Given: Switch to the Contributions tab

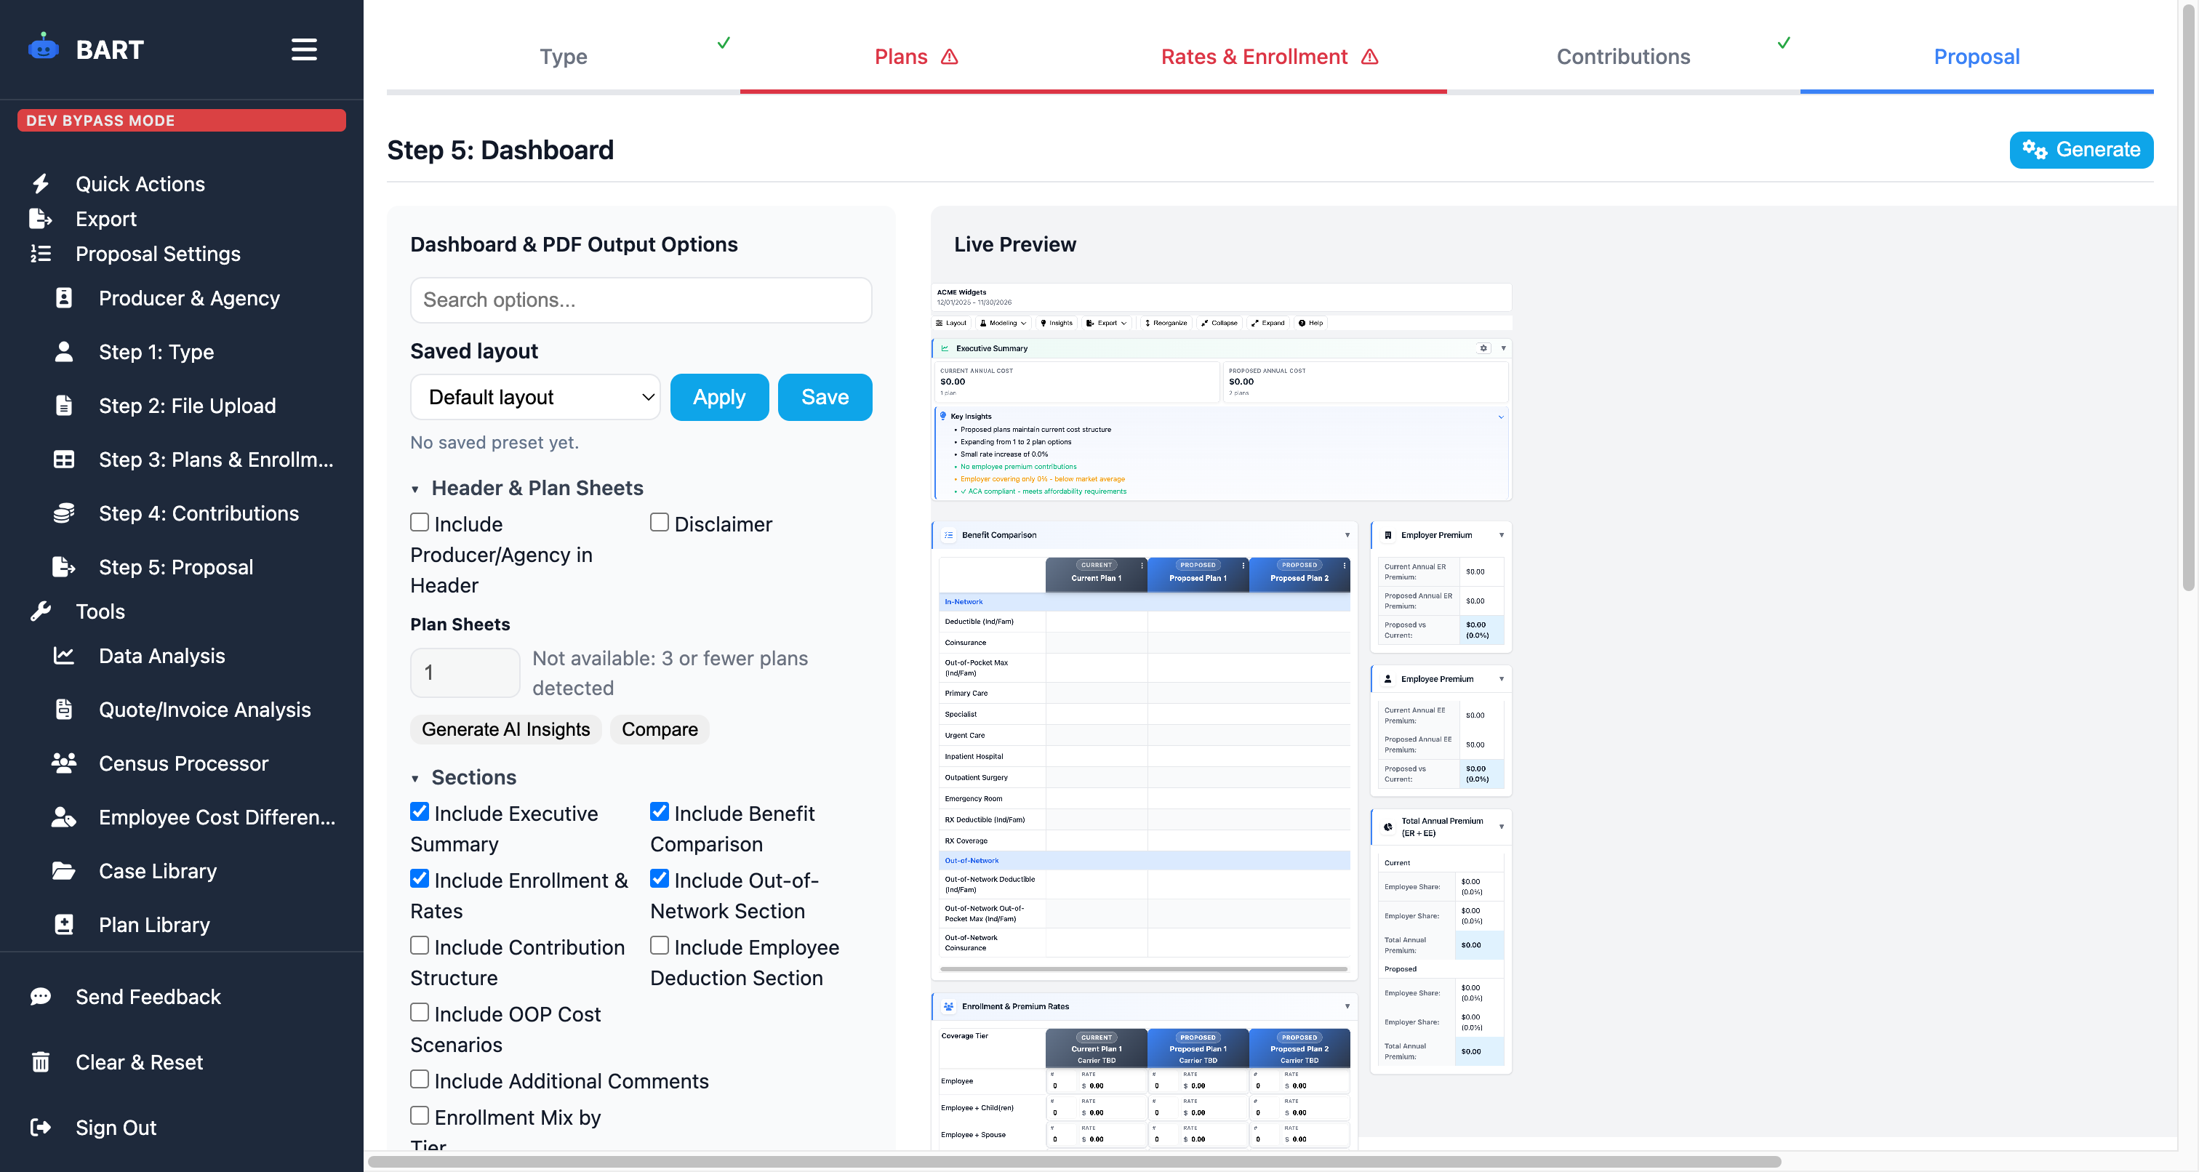Looking at the screenshot, I should coord(1623,56).
